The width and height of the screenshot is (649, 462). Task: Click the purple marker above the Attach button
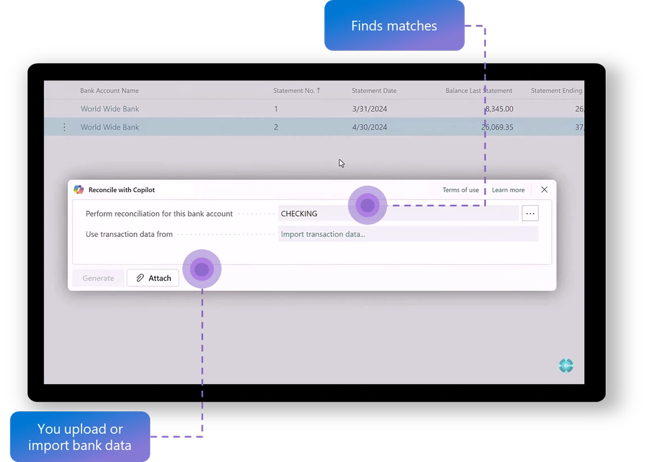point(202,268)
